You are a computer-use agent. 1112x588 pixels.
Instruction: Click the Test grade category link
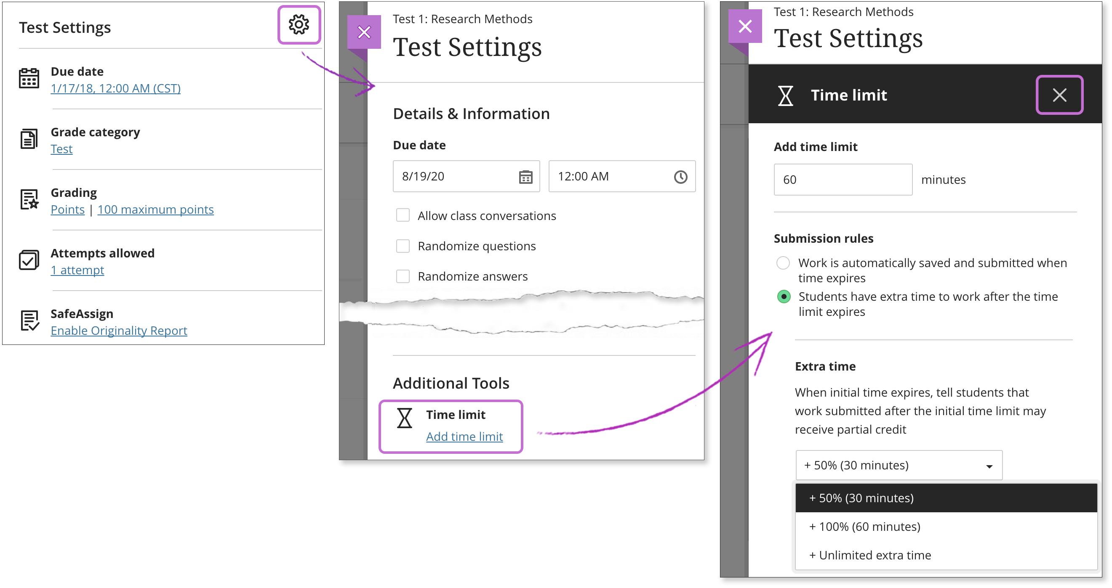(x=61, y=149)
